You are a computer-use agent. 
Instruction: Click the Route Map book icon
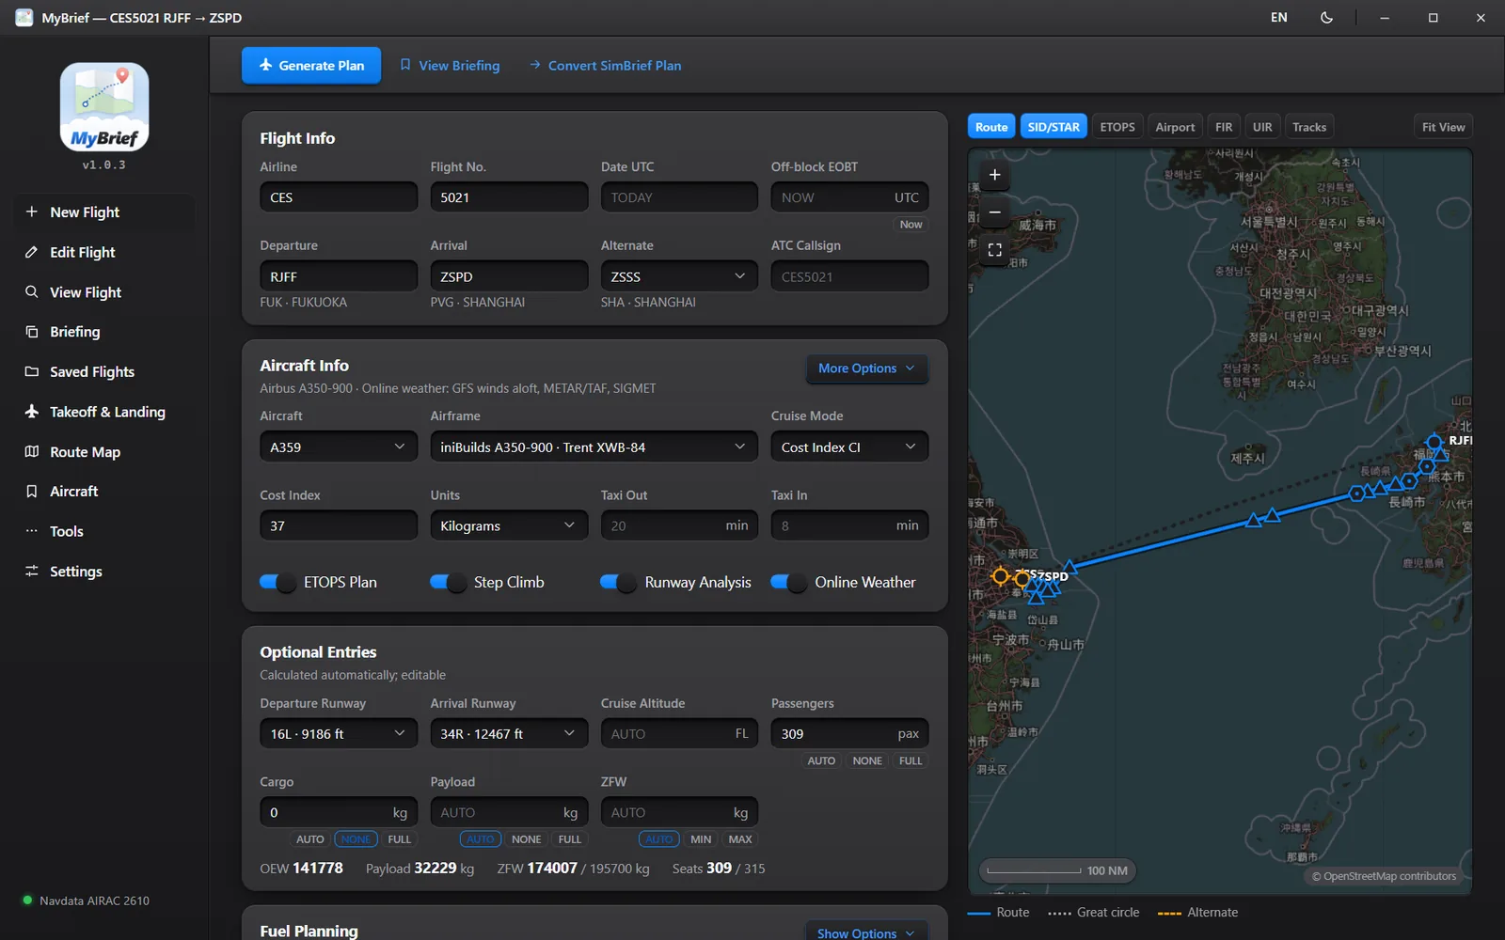(x=32, y=451)
